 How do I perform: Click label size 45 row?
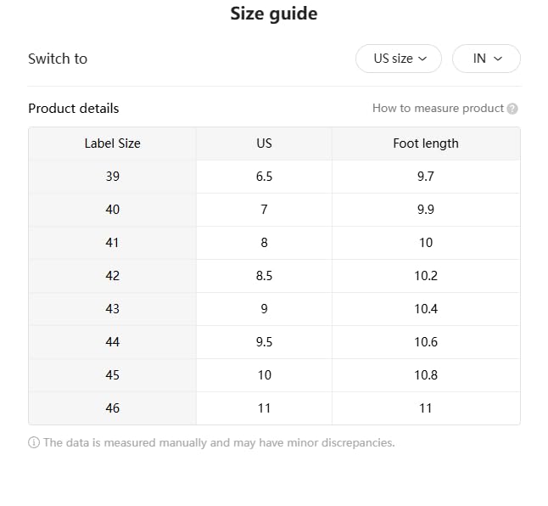tap(112, 375)
